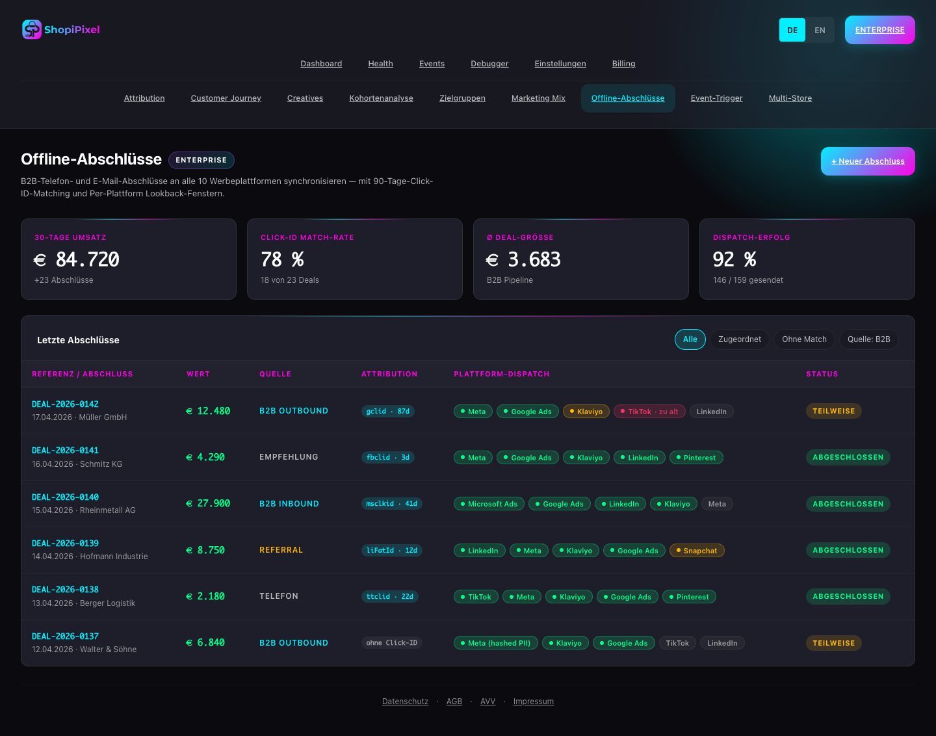This screenshot has height=736, width=936.
Task: Click the Snapchat dispatch chip
Action: [x=697, y=551]
